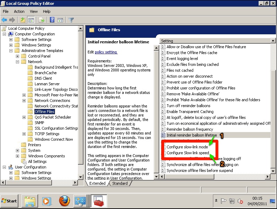Click the network tray icon
This screenshot has height=209, width=277.
coord(232,201)
